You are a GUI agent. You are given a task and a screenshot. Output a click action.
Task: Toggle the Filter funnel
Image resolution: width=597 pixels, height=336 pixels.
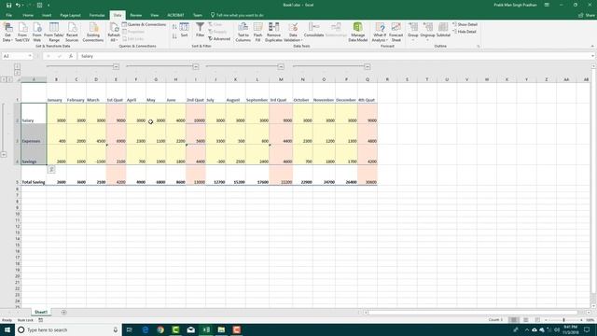(x=200, y=30)
